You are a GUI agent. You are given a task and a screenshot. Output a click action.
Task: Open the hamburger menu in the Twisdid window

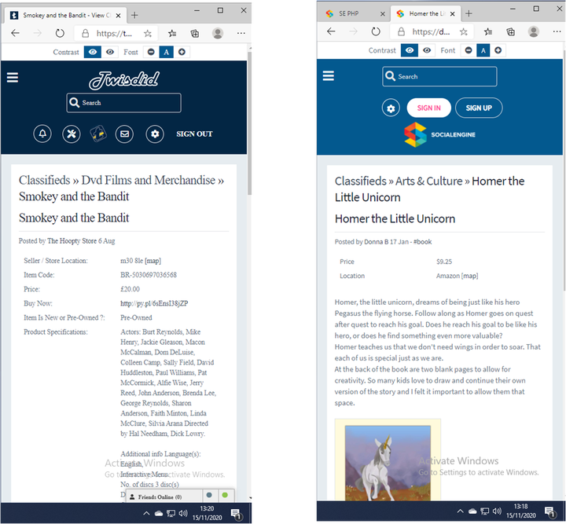13,77
